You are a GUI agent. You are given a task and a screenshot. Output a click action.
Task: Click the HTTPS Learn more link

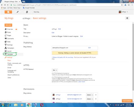click(81, 82)
